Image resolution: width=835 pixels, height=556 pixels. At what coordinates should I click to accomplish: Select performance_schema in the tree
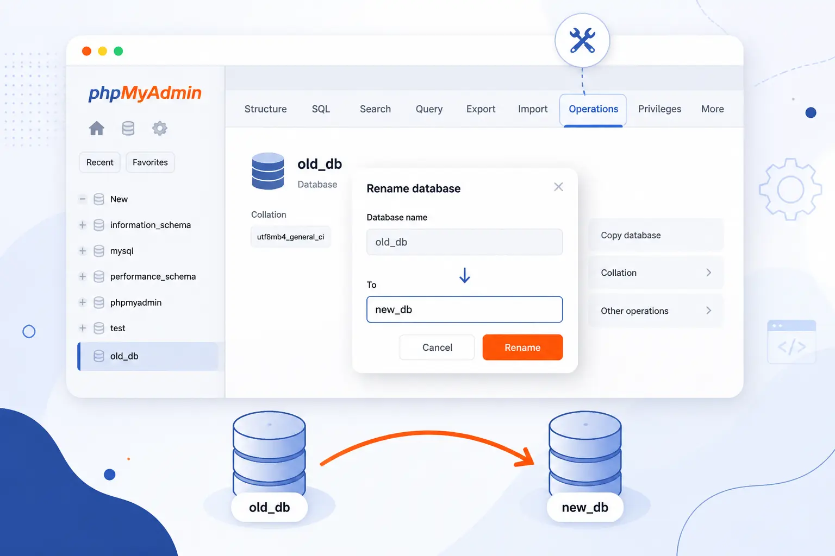click(153, 276)
